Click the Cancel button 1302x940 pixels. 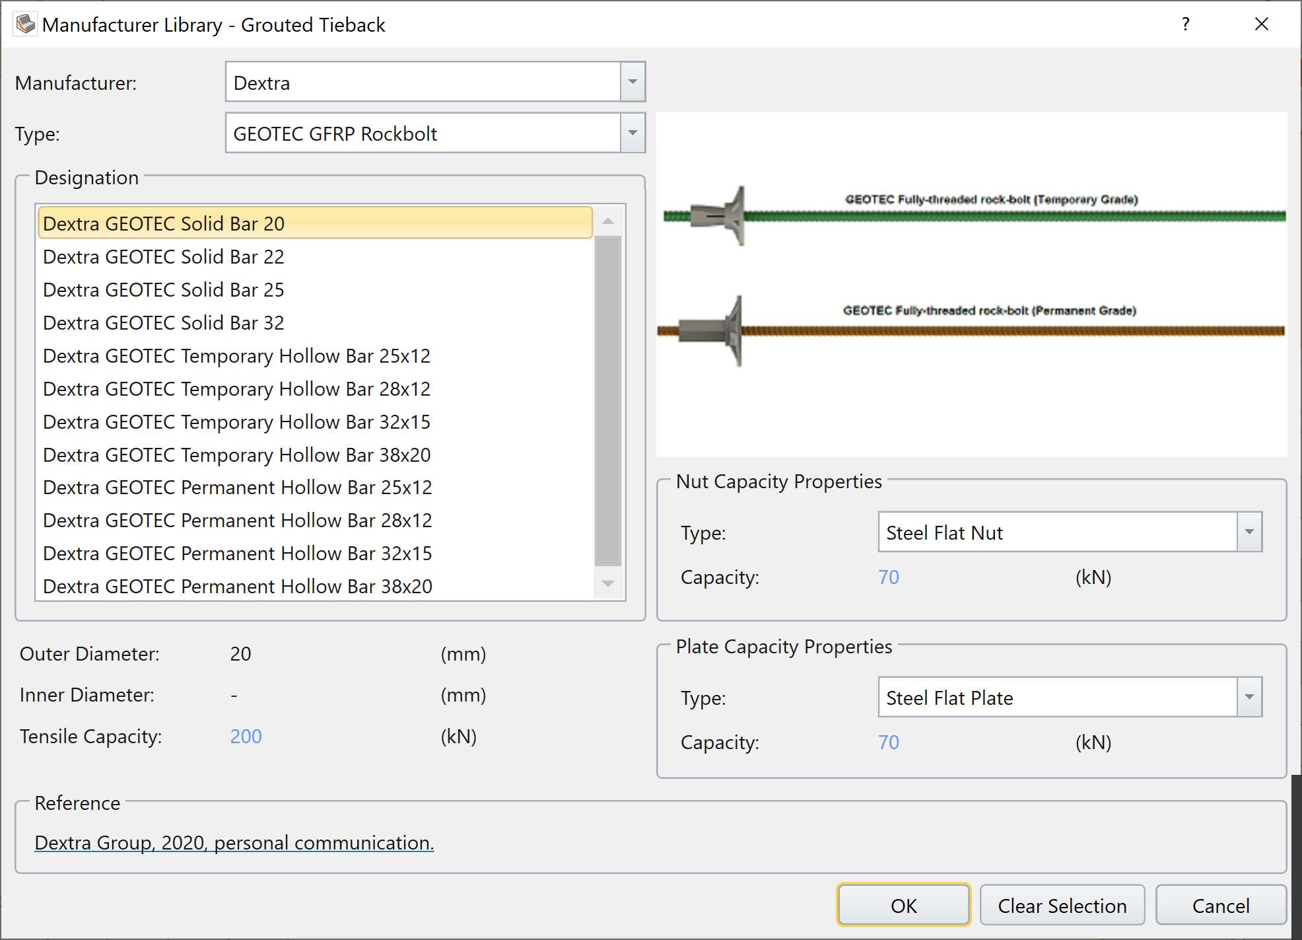click(1221, 905)
